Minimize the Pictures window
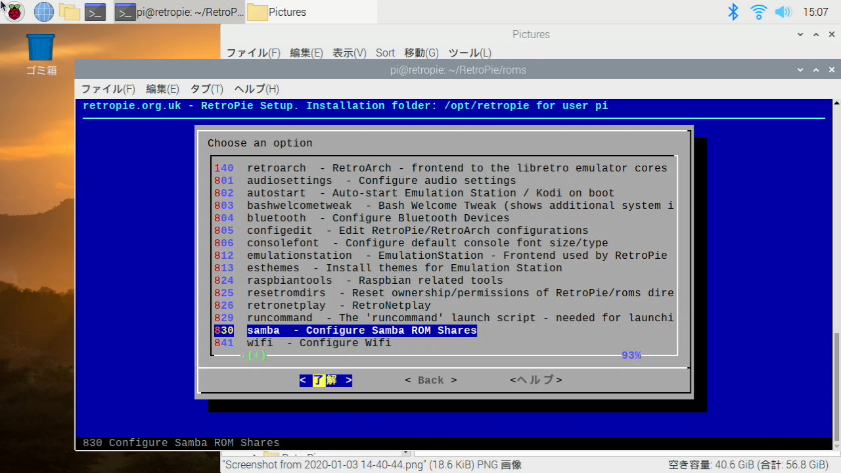The height and width of the screenshot is (473, 841). [800, 34]
